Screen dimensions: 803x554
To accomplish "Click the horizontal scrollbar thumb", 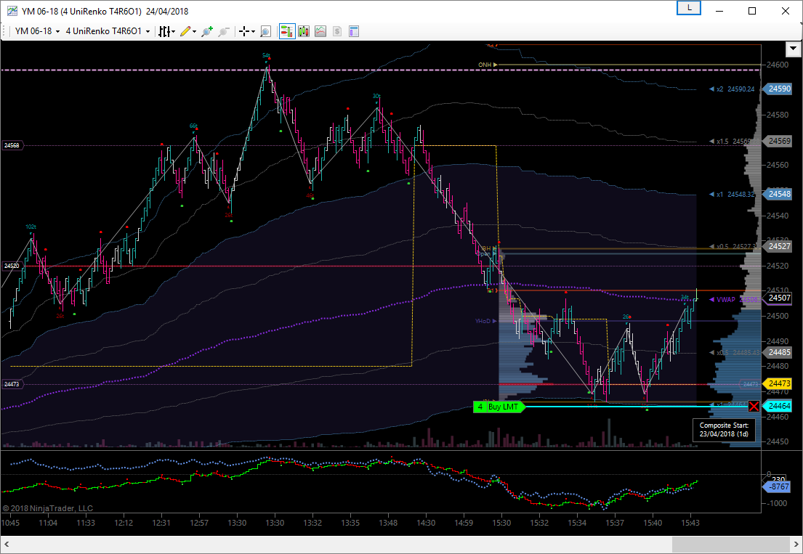I will click(x=731, y=545).
